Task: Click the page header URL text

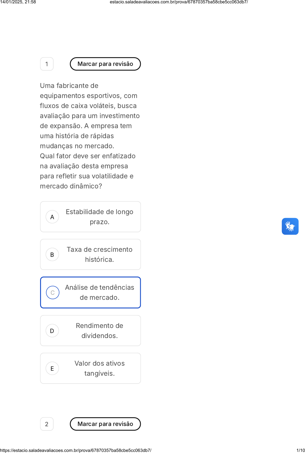Action: (179, 2)
